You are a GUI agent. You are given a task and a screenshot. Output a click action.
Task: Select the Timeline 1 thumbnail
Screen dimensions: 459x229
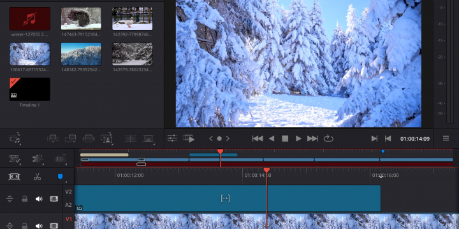29,90
